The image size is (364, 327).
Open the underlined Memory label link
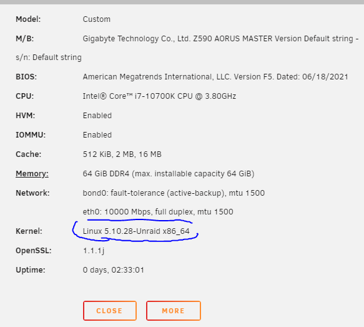pos(32,174)
